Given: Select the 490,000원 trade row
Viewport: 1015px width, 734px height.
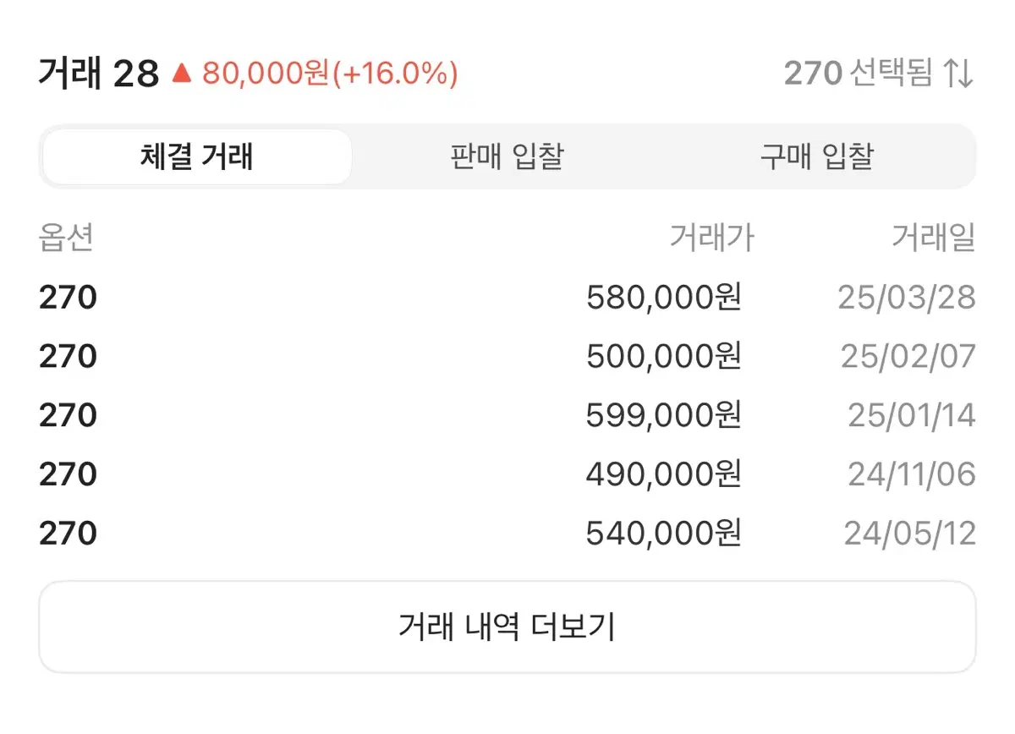Looking at the screenshot, I should [507, 474].
